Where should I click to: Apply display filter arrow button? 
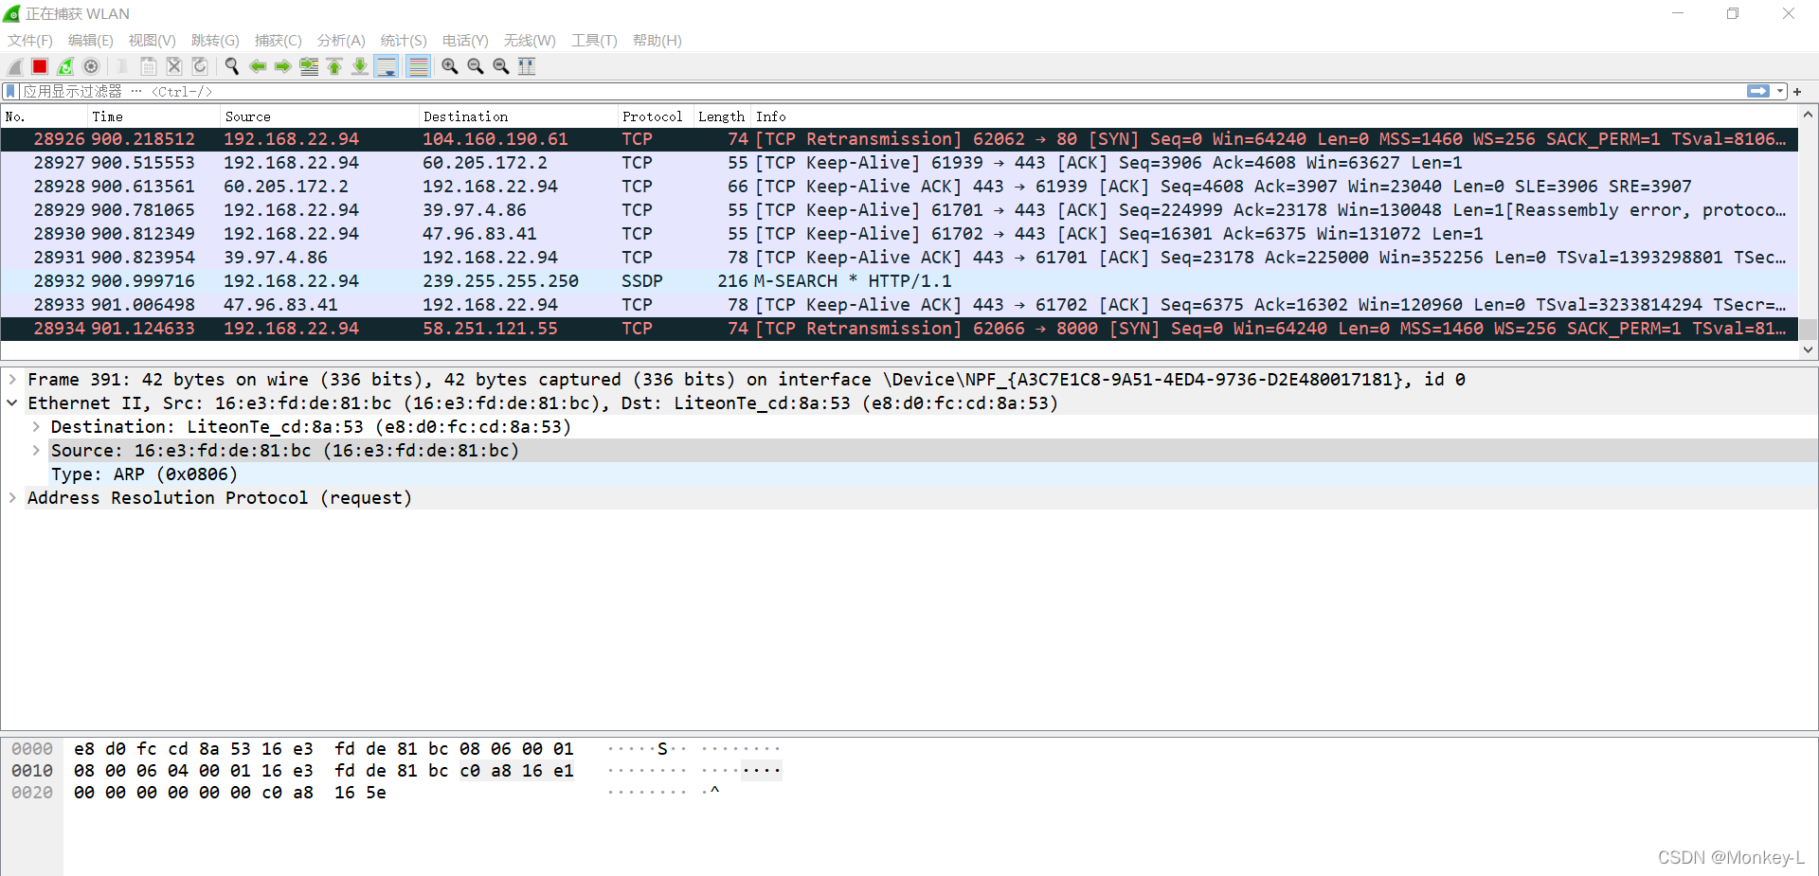pyautogui.click(x=1758, y=91)
